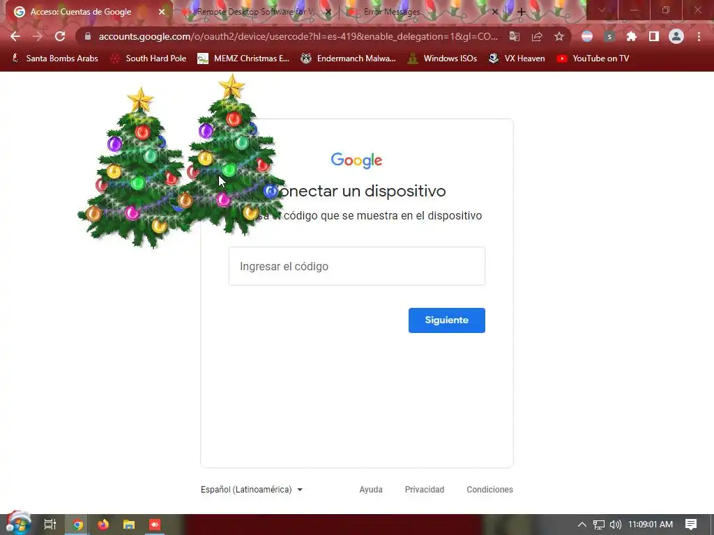This screenshot has width=714, height=535.
Task: Open Santa Bombs Arabs bookmark
Action: (54, 59)
